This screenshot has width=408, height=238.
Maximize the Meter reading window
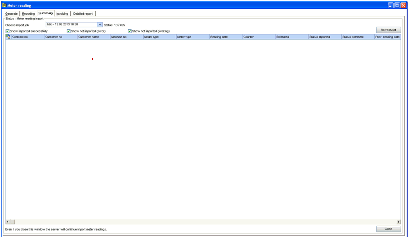396,6
